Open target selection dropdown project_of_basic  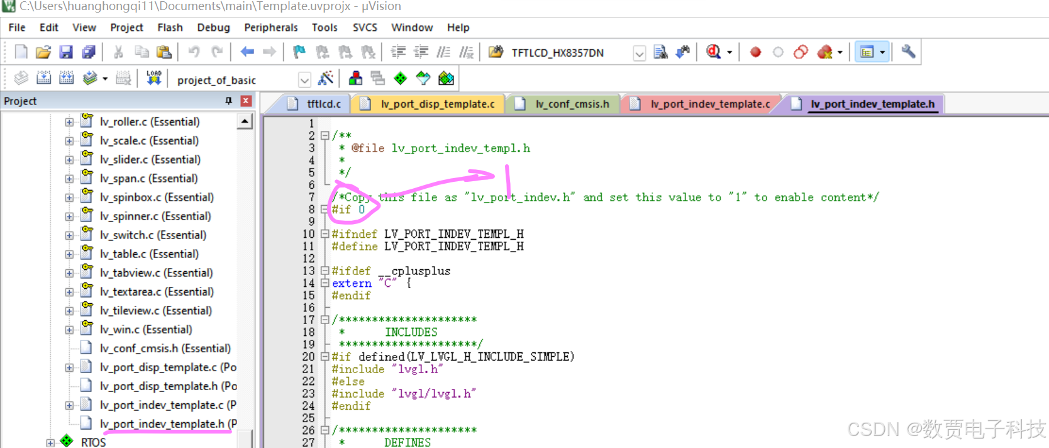tap(304, 80)
